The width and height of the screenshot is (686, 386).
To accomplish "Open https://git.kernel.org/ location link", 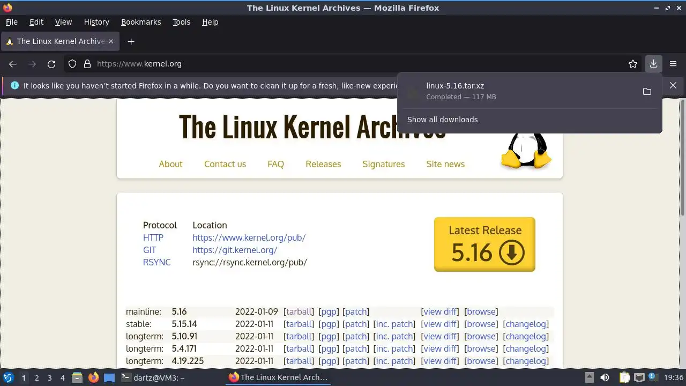I will [235, 250].
